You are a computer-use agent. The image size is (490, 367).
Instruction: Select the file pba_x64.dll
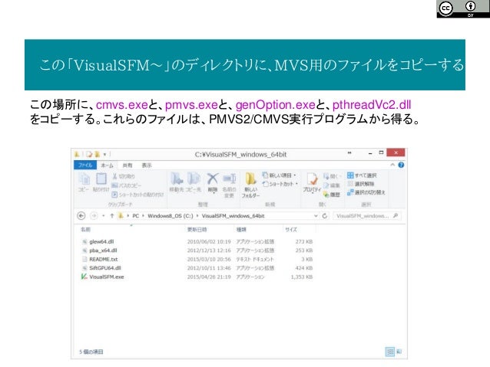[103, 251]
